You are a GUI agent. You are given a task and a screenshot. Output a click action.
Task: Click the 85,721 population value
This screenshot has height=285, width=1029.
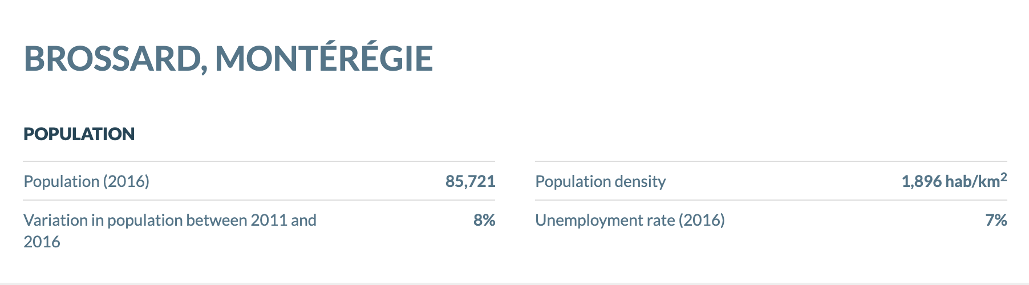click(x=470, y=181)
